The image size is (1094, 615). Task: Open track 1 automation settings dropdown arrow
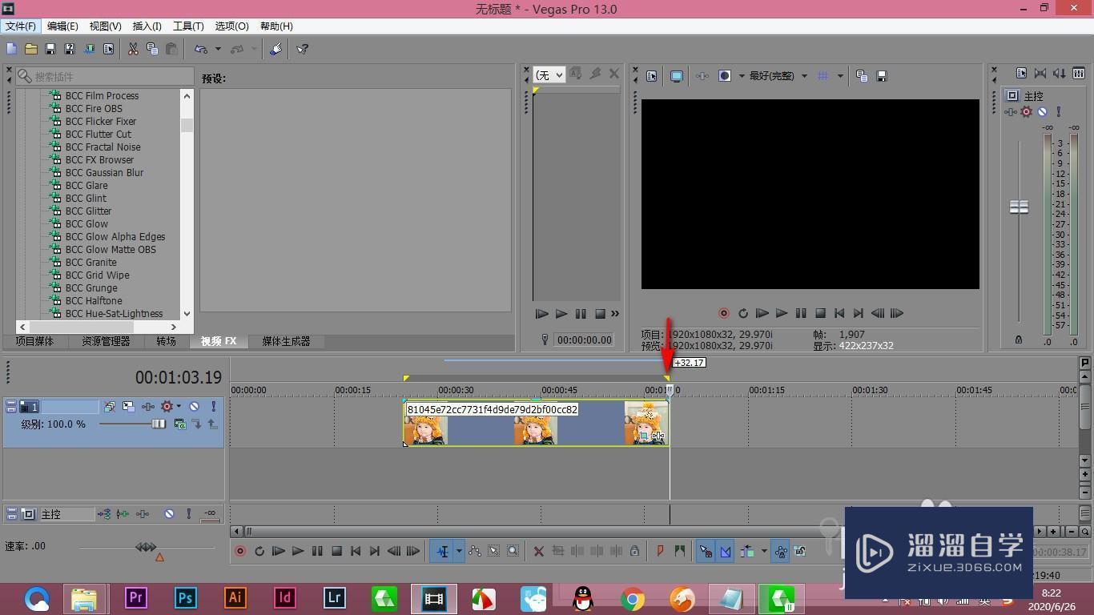pos(179,407)
